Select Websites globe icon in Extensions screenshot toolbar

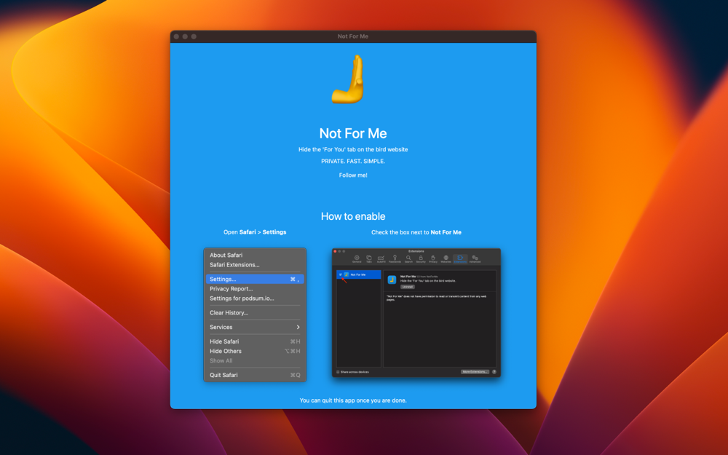[x=446, y=258]
